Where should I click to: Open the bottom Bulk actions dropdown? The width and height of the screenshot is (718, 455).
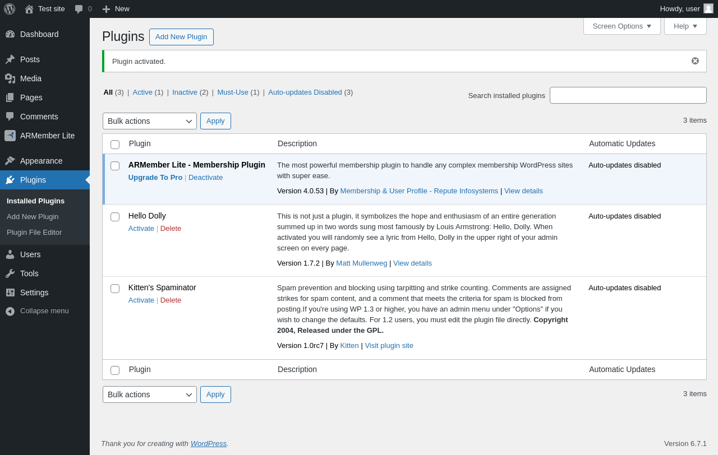pos(150,394)
